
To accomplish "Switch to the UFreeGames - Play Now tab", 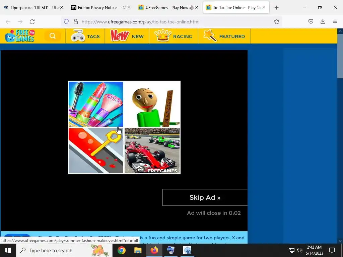I will pyautogui.click(x=166, y=8).
